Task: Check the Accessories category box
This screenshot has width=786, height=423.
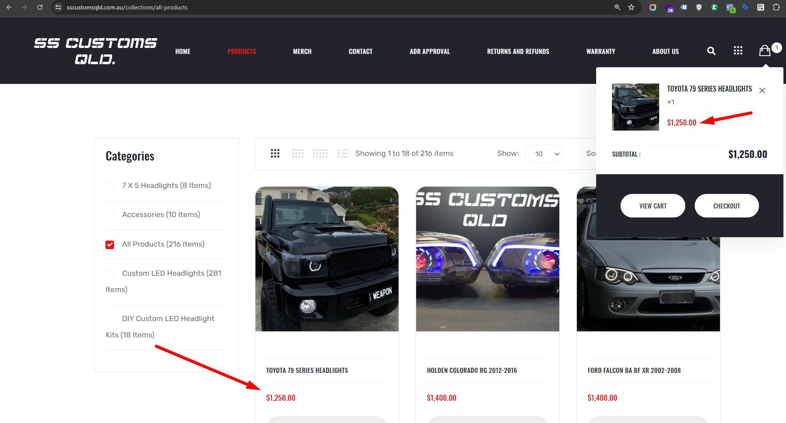Action: tap(110, 215)
